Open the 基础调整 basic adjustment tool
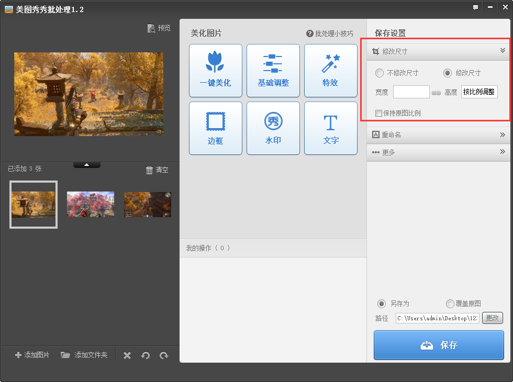Image resolution: width=513 pixels, height=382 pixels. [x=273, y=70]
